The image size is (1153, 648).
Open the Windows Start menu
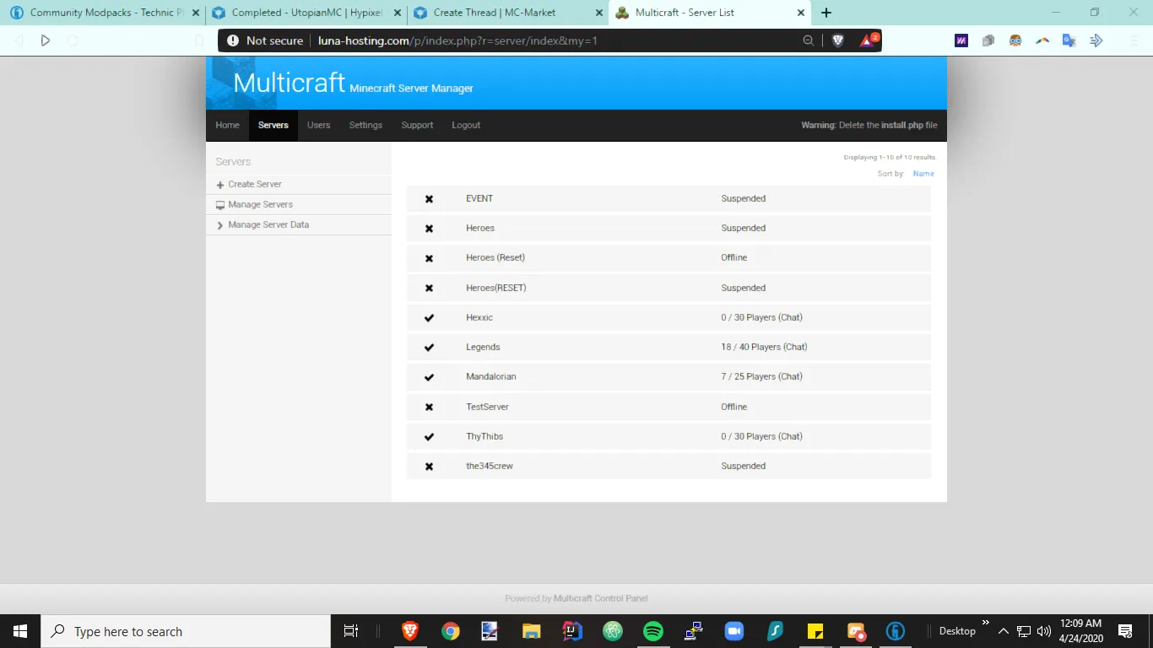[20, 631]
